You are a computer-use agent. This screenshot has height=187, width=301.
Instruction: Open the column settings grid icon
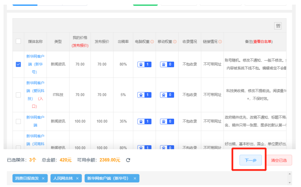tap(278, 26)
